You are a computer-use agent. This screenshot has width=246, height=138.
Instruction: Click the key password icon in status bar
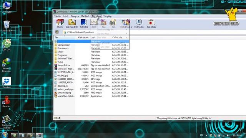tap(59, 118)
